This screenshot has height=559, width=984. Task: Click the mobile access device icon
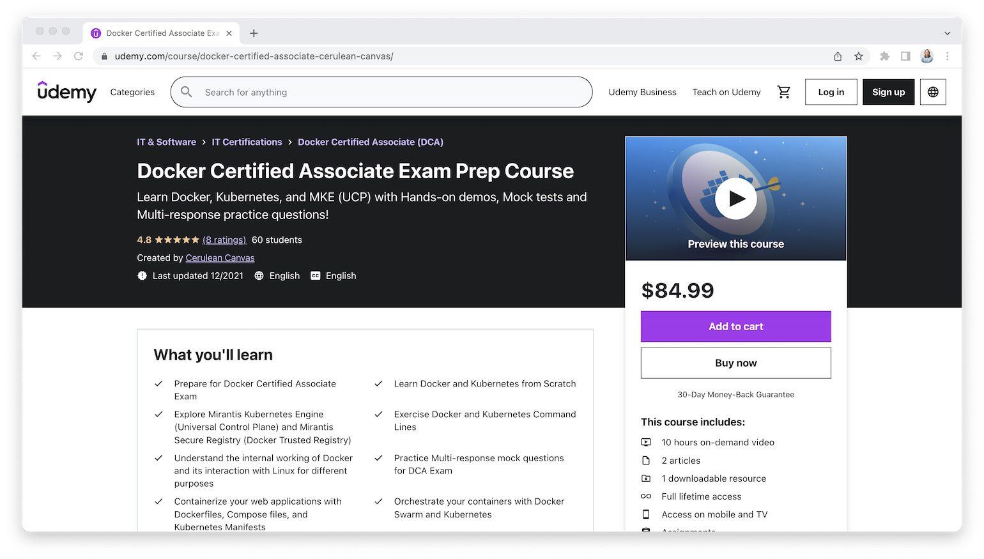coord(646,514)
